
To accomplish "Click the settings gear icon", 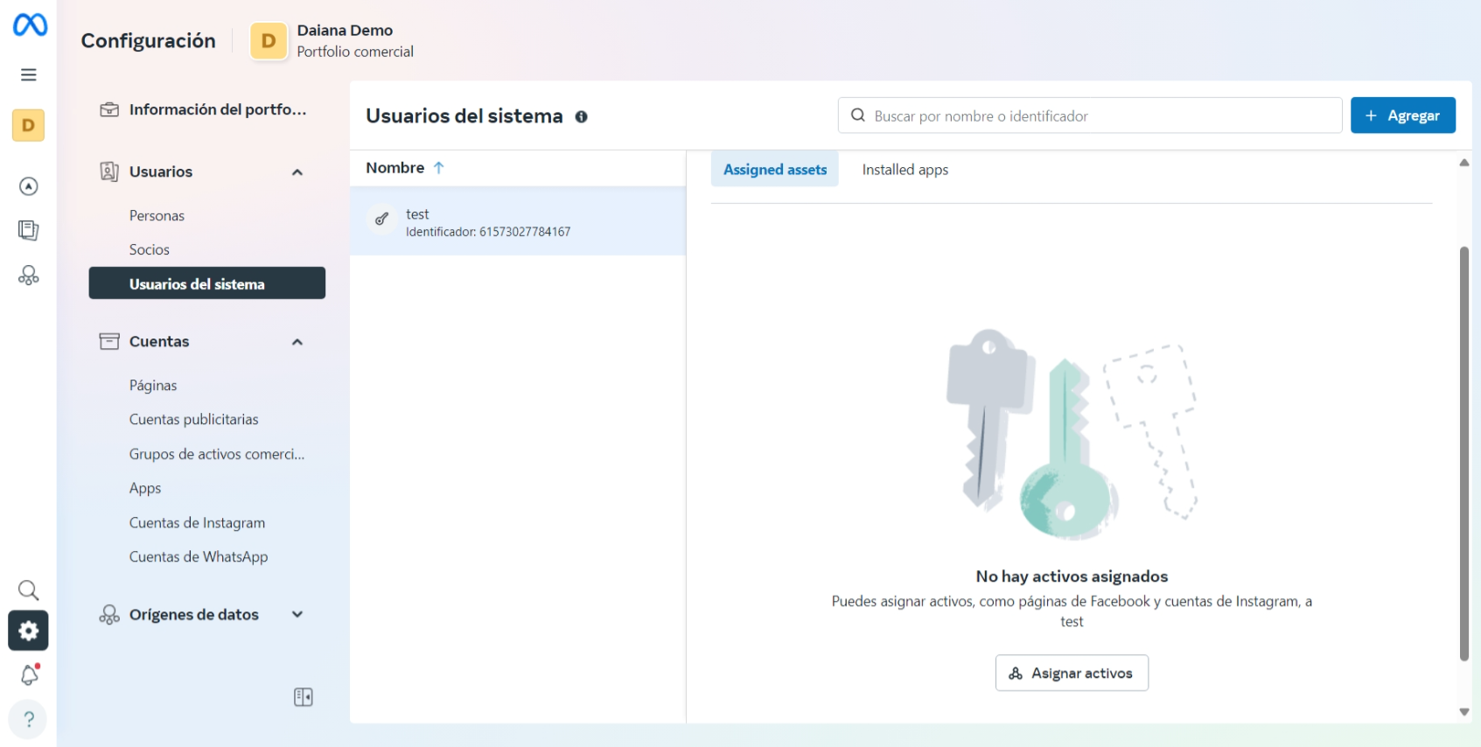I will 29,631.
